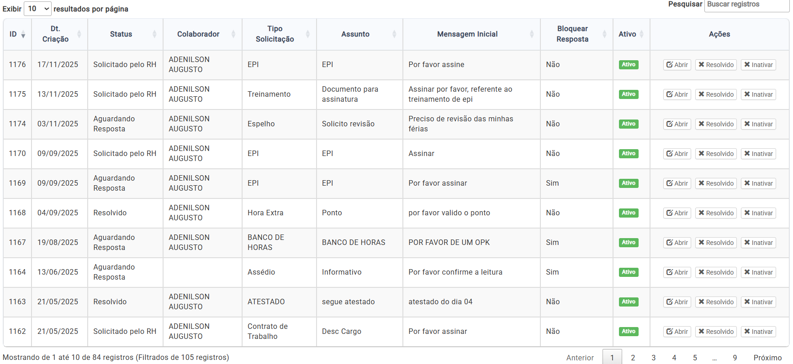This screenshot has height=364, width=793.
Task: Click sort arrows on Dt. Criação column
Action: click(x=79, y=34)
